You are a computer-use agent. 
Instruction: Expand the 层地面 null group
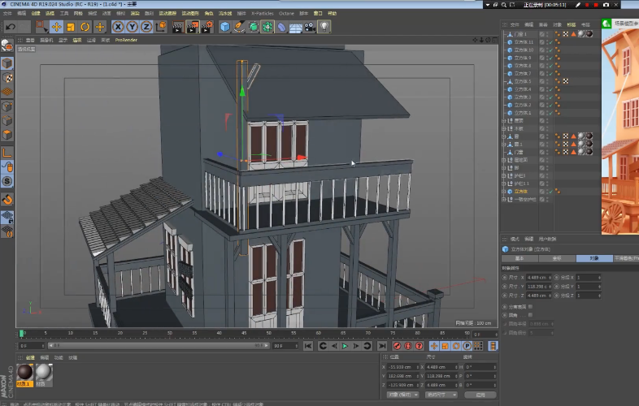[504, 160]
